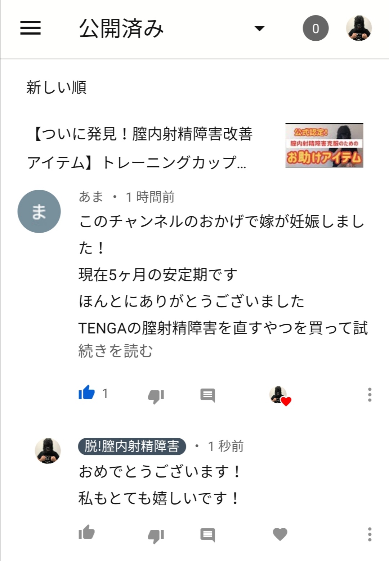Reply to あま's comment via speech icon
389x561 pixels.
click(208, 395)
